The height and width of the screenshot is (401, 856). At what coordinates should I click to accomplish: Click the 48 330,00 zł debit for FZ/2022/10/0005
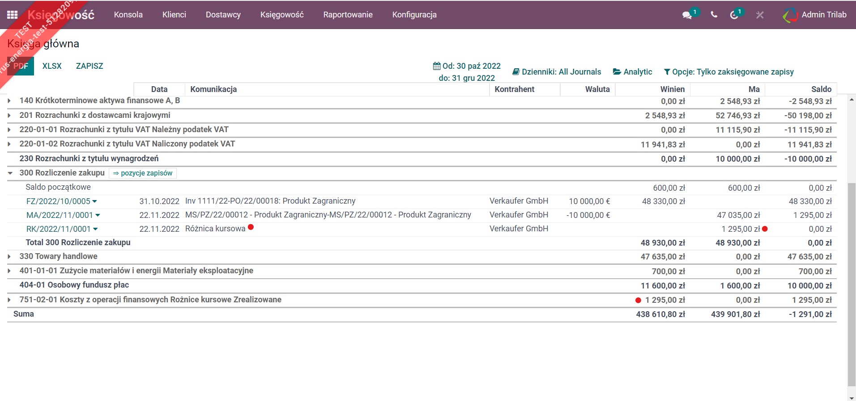(664, 201)
